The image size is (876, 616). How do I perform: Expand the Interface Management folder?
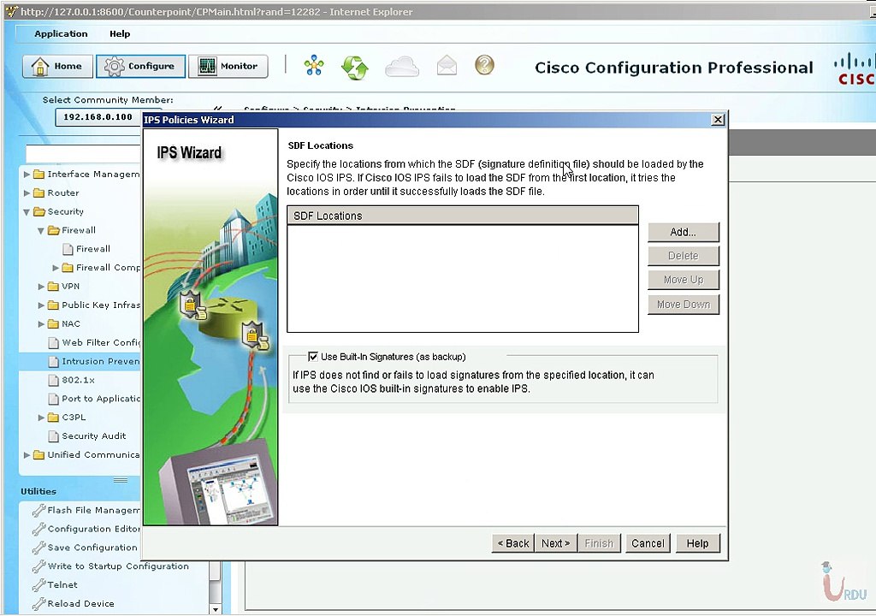point(27,175)
